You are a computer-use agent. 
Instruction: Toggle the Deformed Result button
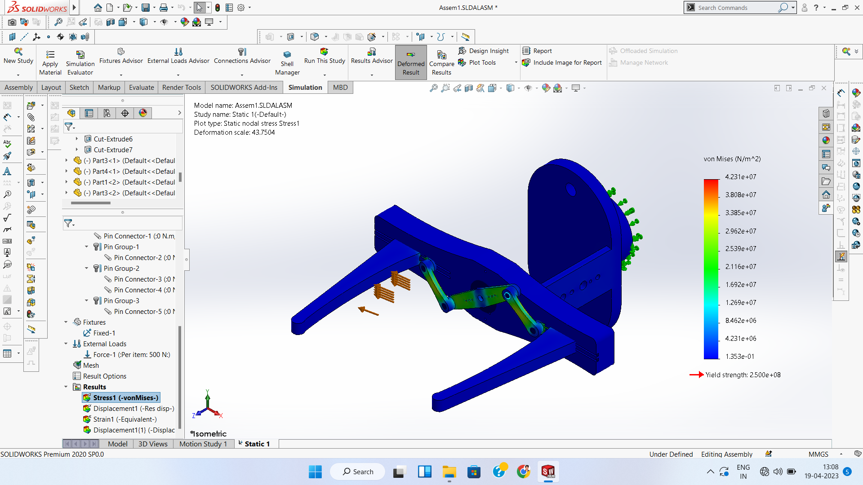(411, 62)
